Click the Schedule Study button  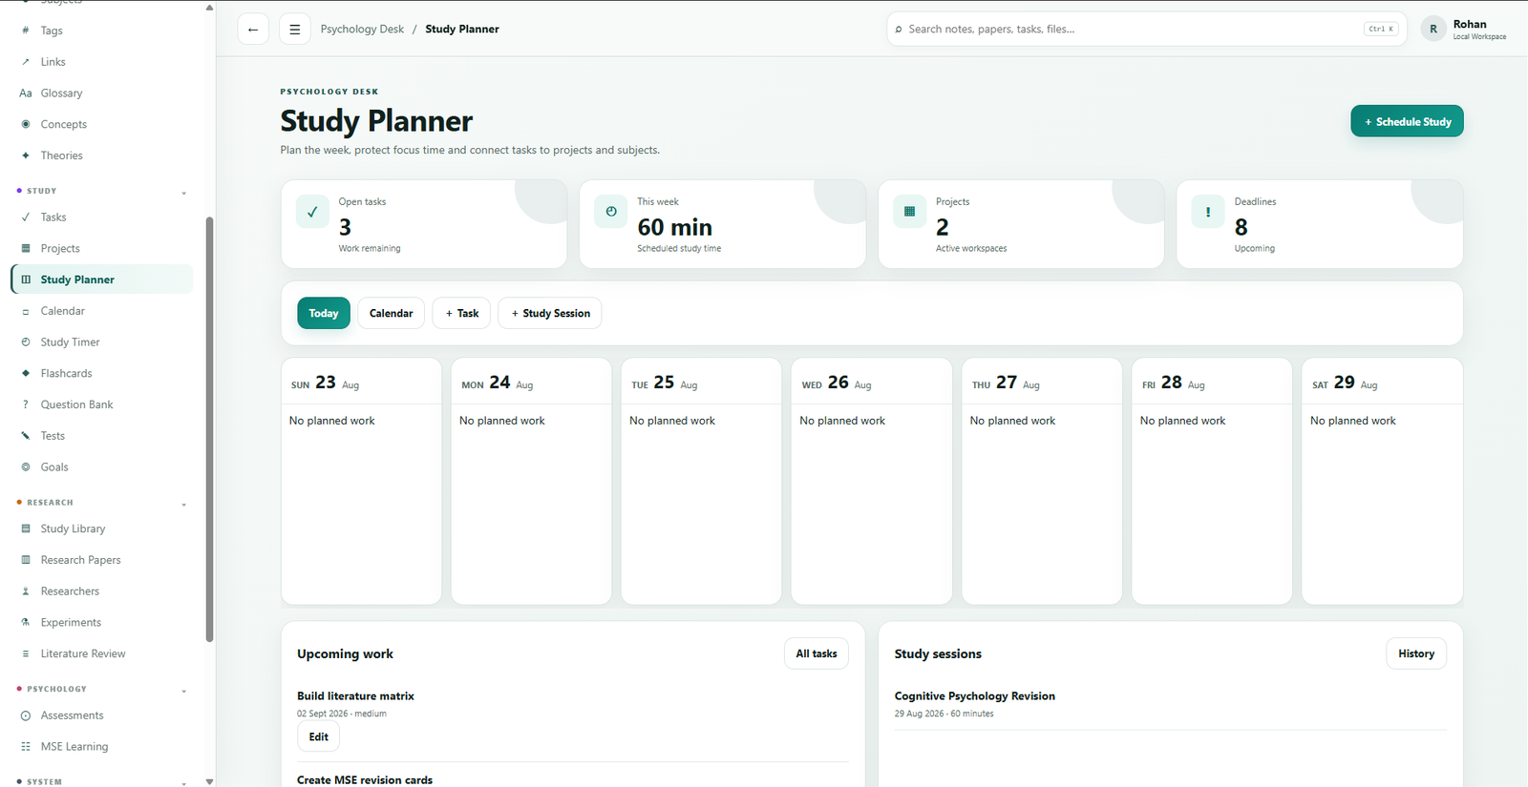1407,121
